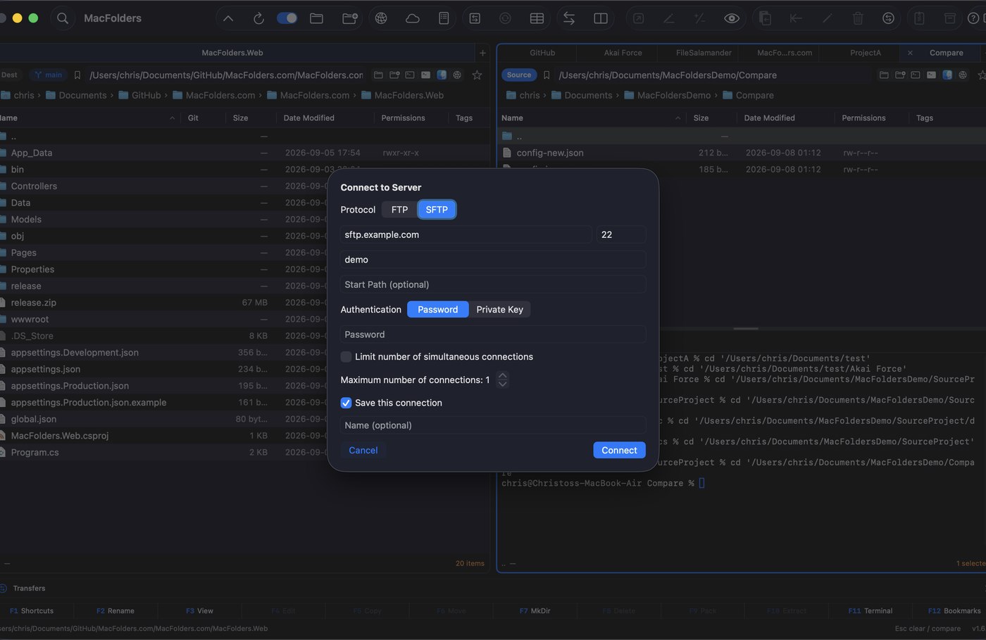Switch to the GitHub tab
The width and height of the screenshot is (986, 640).
pyautogui.click(x=542, y=53)
